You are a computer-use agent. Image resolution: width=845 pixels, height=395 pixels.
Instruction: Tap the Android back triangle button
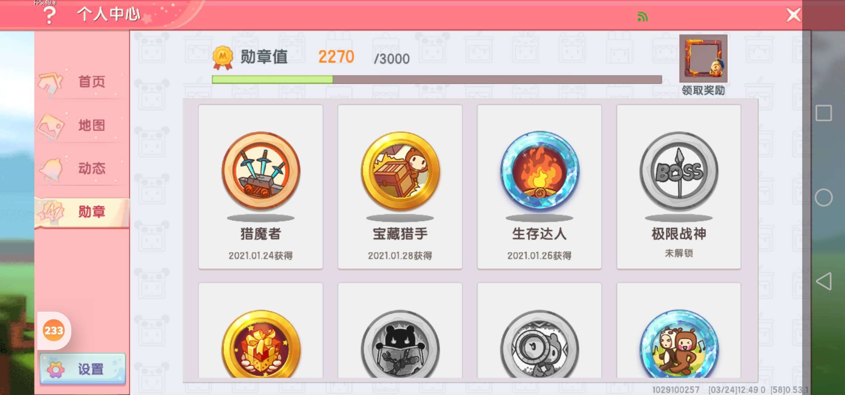(x=824, y=281)
